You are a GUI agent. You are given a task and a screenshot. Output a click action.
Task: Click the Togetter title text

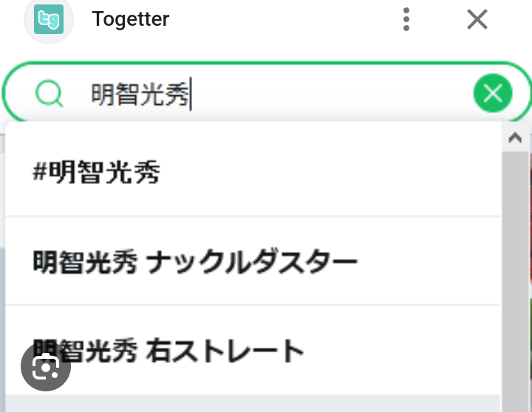[131, 19]
